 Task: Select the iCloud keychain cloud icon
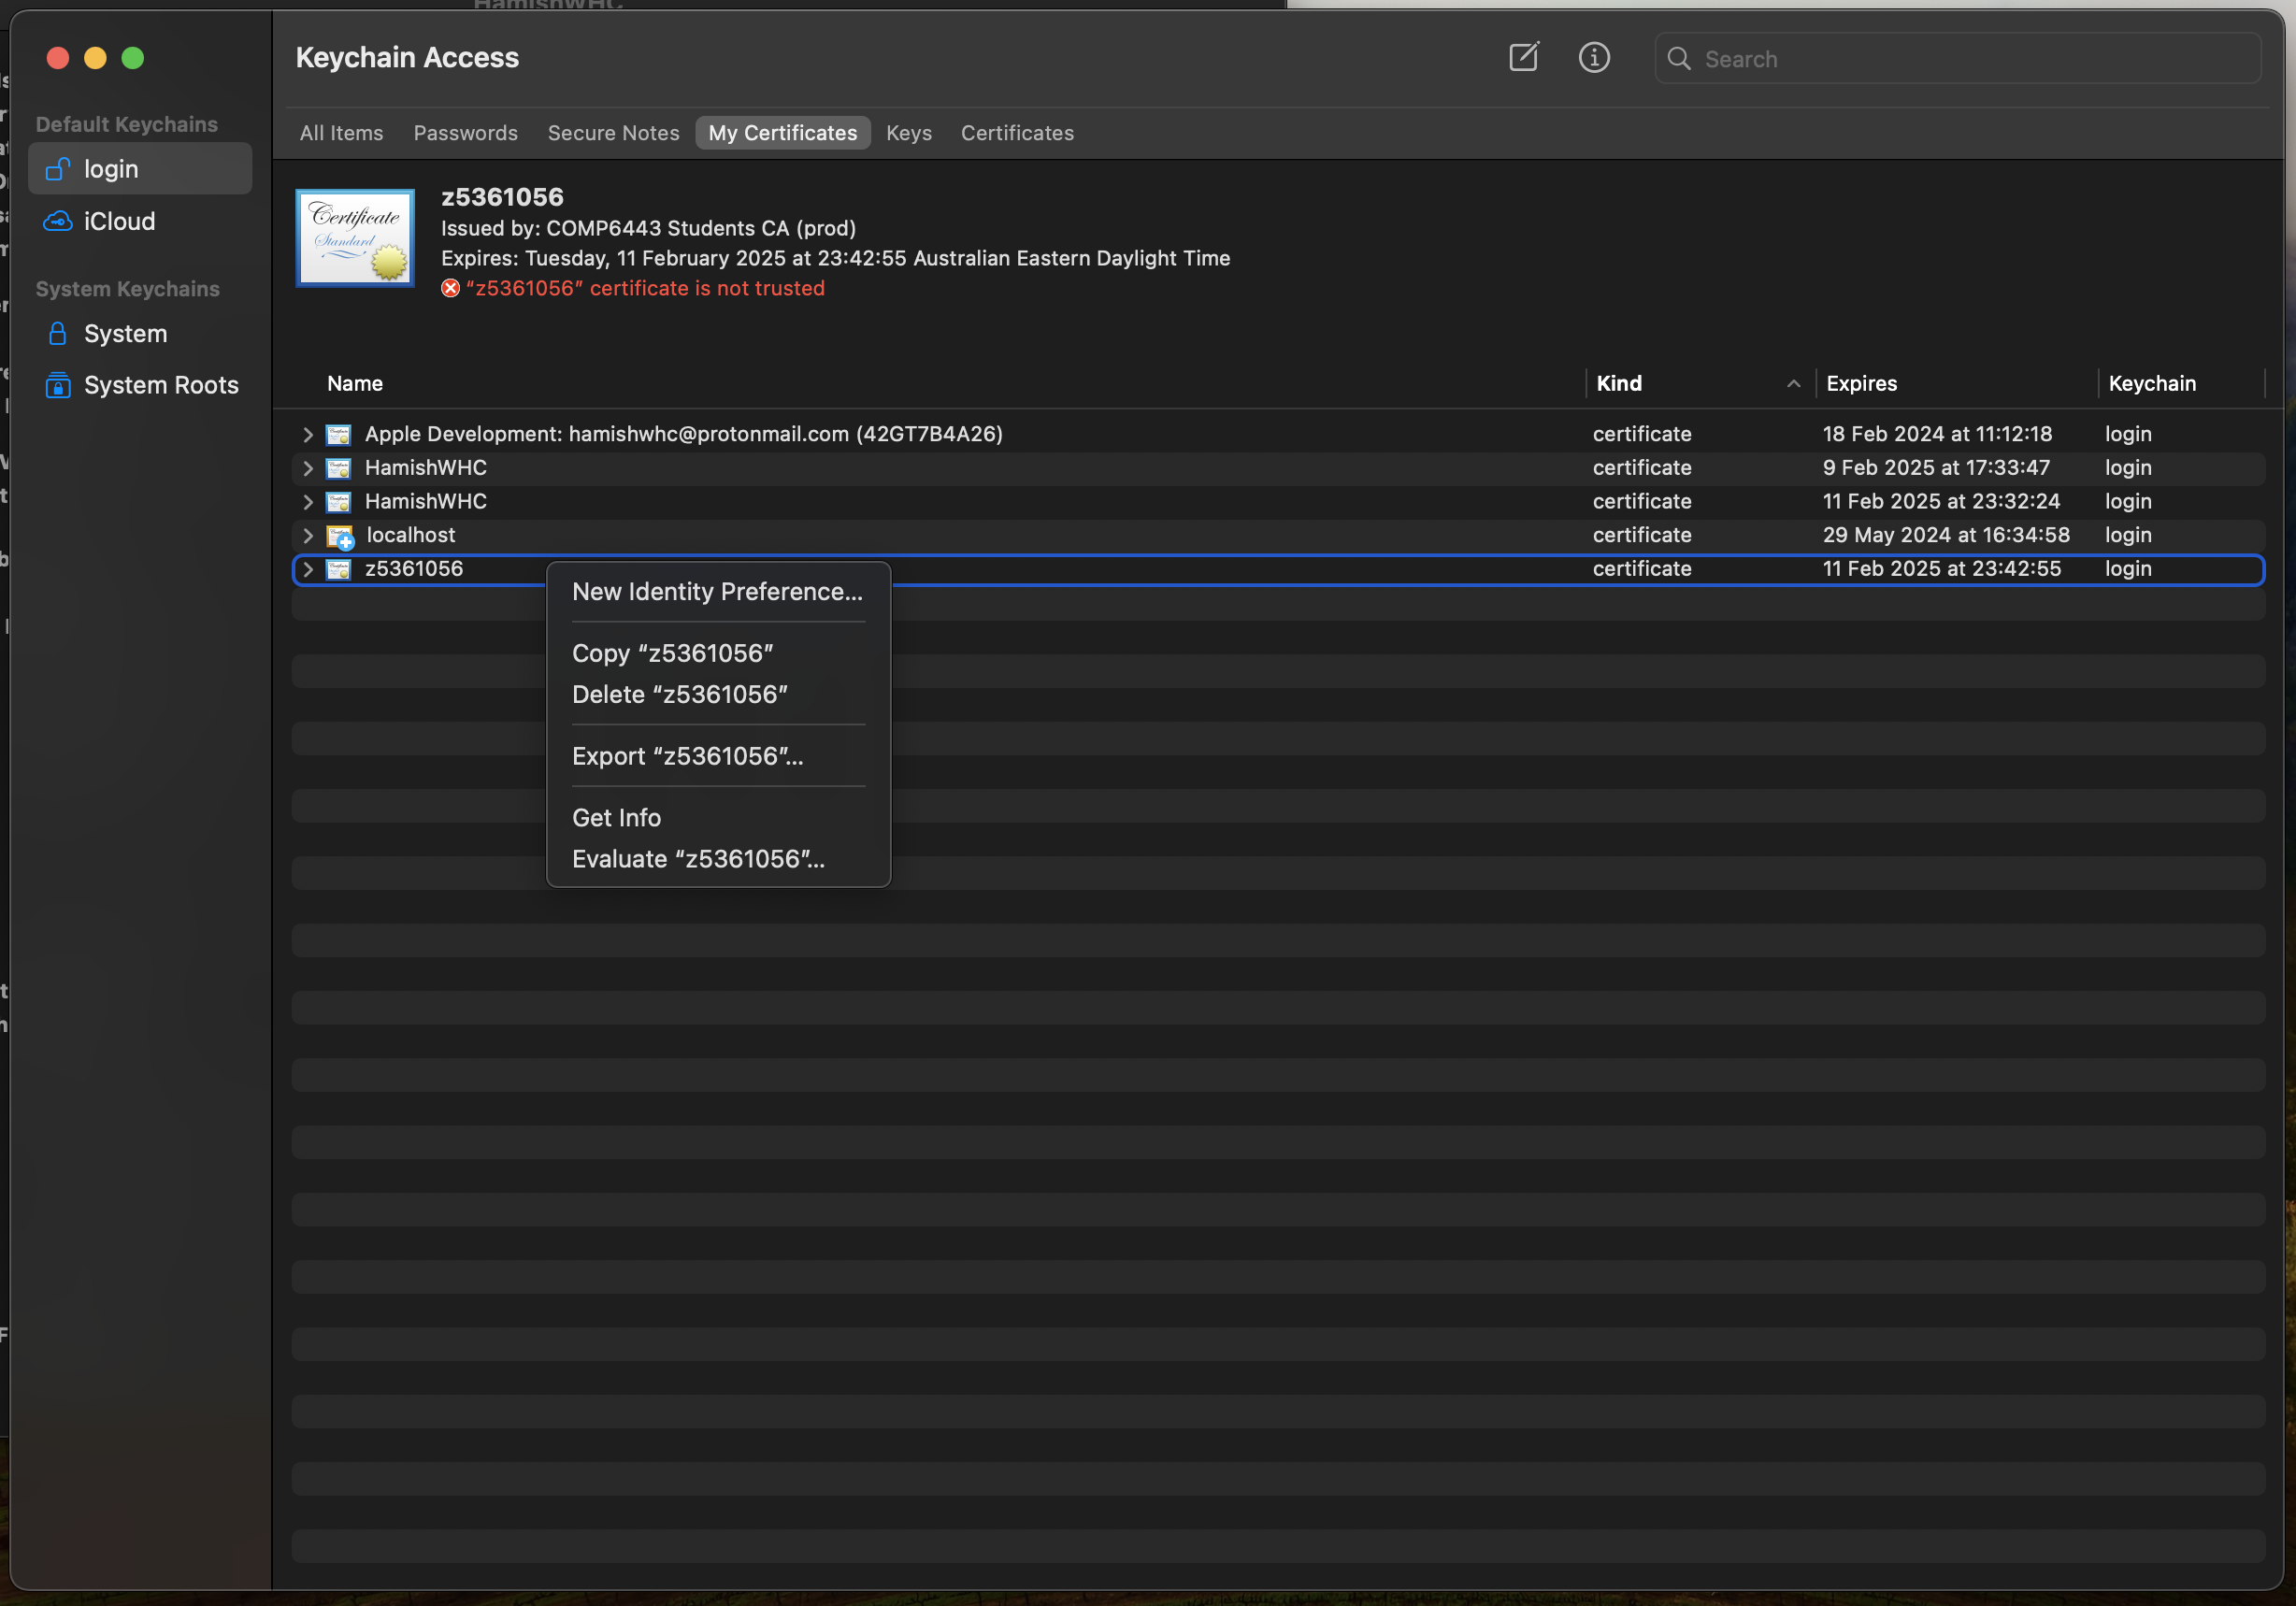(58, 221)
